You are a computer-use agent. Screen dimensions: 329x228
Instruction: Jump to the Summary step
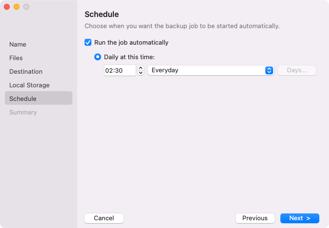point(23,112)
